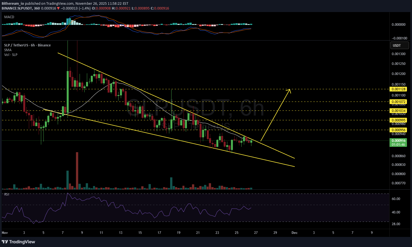Click the Nov label on time axis
Viewport: 412px width, 247px height.
[x=5, y=233]
